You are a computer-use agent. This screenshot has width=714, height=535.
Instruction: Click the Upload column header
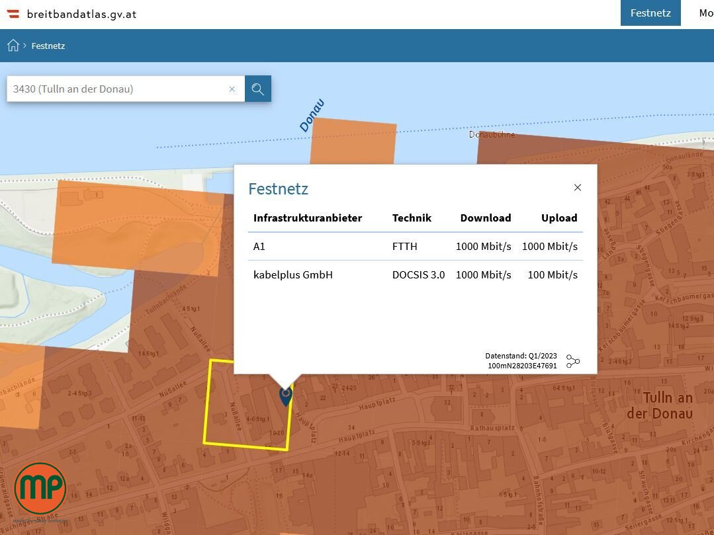(559, 218)
